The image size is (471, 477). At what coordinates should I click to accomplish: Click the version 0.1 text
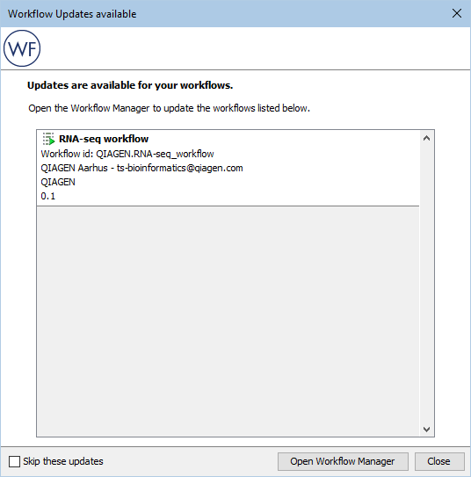pyautogui.click(x=48, y=196)
